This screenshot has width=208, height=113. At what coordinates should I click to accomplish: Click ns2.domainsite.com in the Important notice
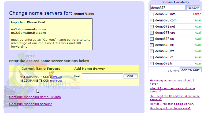(28, 33)
